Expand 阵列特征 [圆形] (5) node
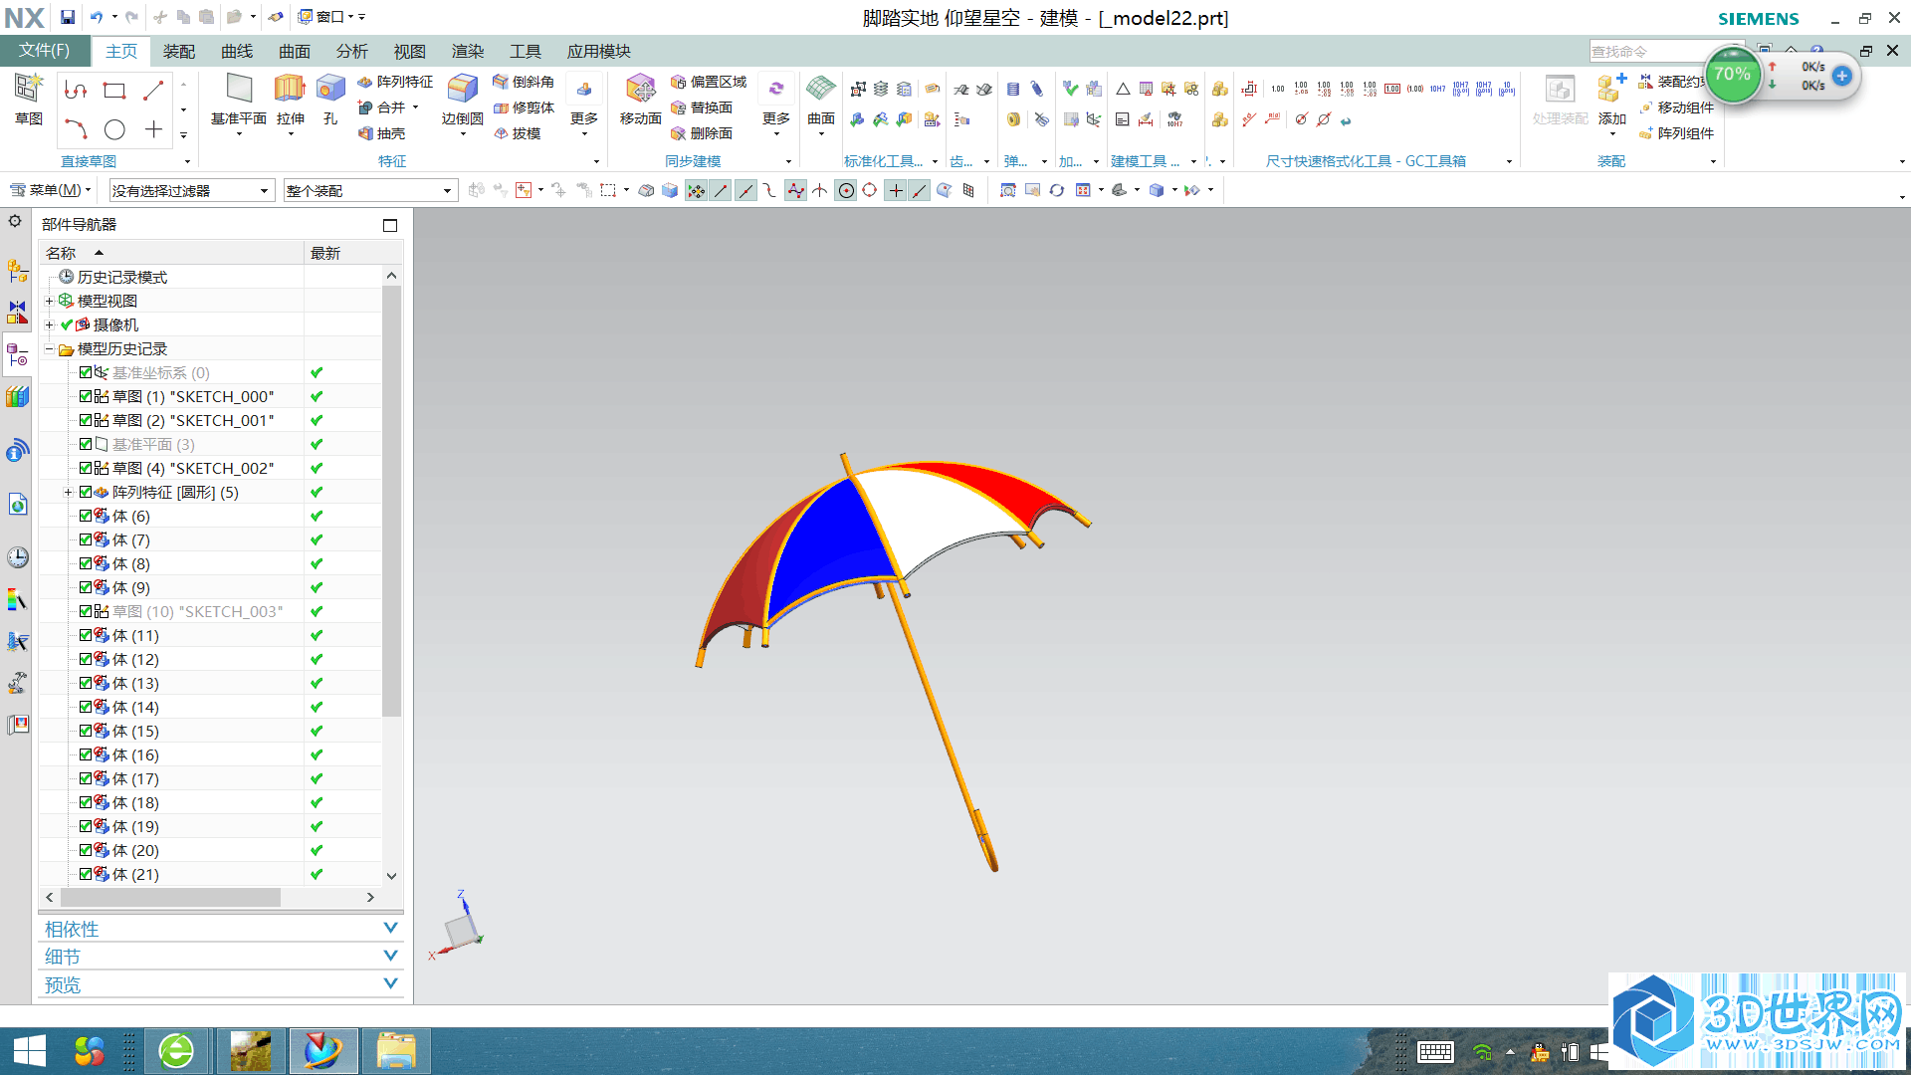The height and width of the screenshot is (1075, 1911). coord(68,492)
